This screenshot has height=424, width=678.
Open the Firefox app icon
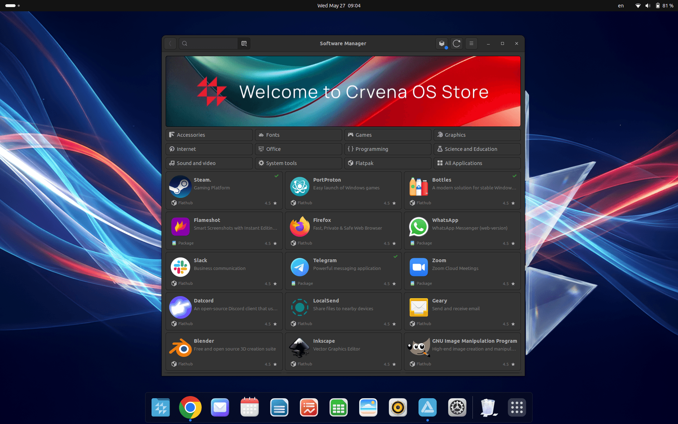click(300, 227)
